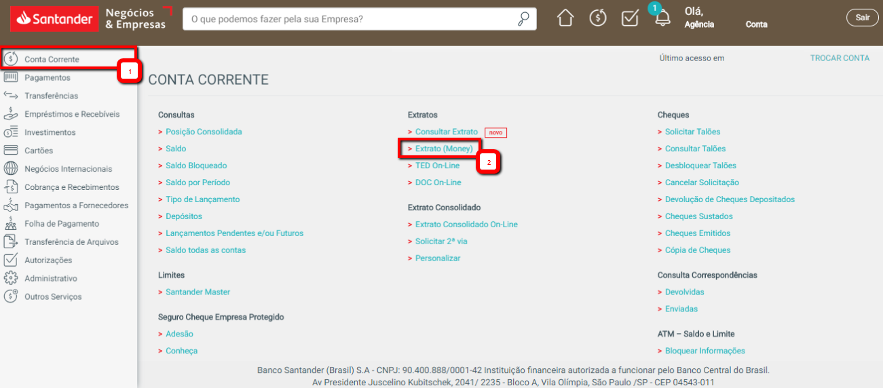Click TROCAR CONTA link

[x=840, y=58]
